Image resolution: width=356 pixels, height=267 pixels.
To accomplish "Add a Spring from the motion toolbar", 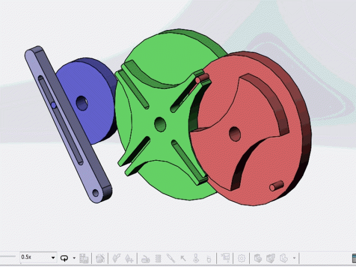I will pyautogui.click(x=158, y=258).
